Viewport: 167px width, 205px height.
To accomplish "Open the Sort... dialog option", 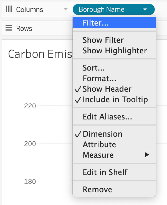I will [93, 68].
